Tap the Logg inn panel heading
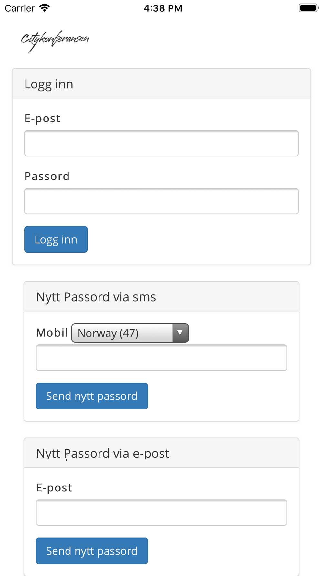This screenshot has width=323, height=576. pos(49,84)
